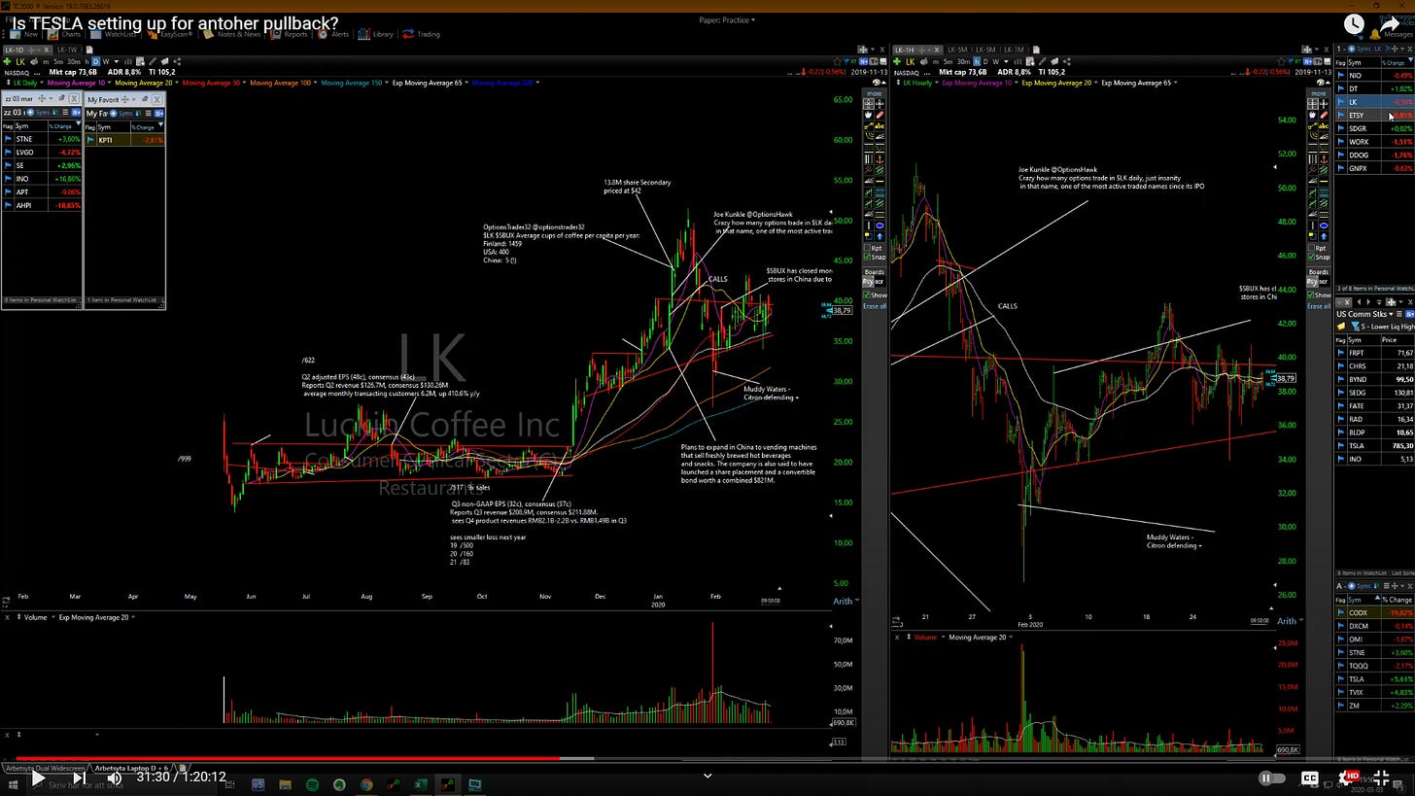Select the Arbetsyta Dual Widescreen layout tab

click(x=45, y=768)
